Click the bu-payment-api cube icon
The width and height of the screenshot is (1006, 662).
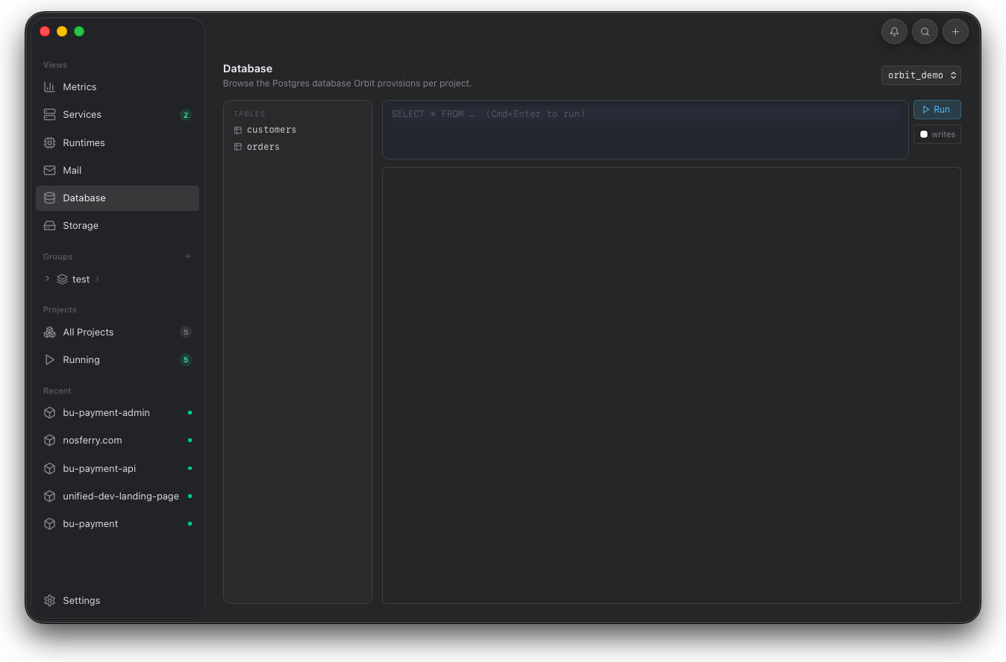[x=49, y=468]
